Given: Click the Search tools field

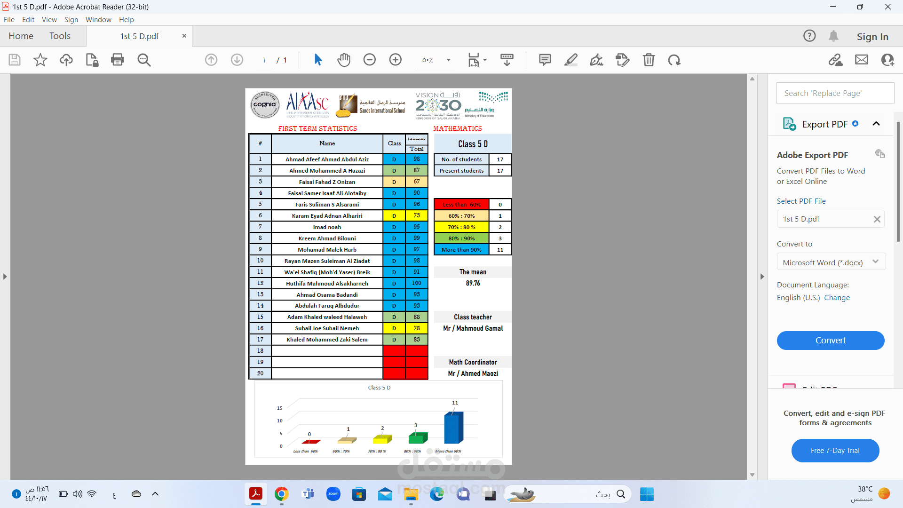Looking at the screenshot, I should [x=835, y=93].
